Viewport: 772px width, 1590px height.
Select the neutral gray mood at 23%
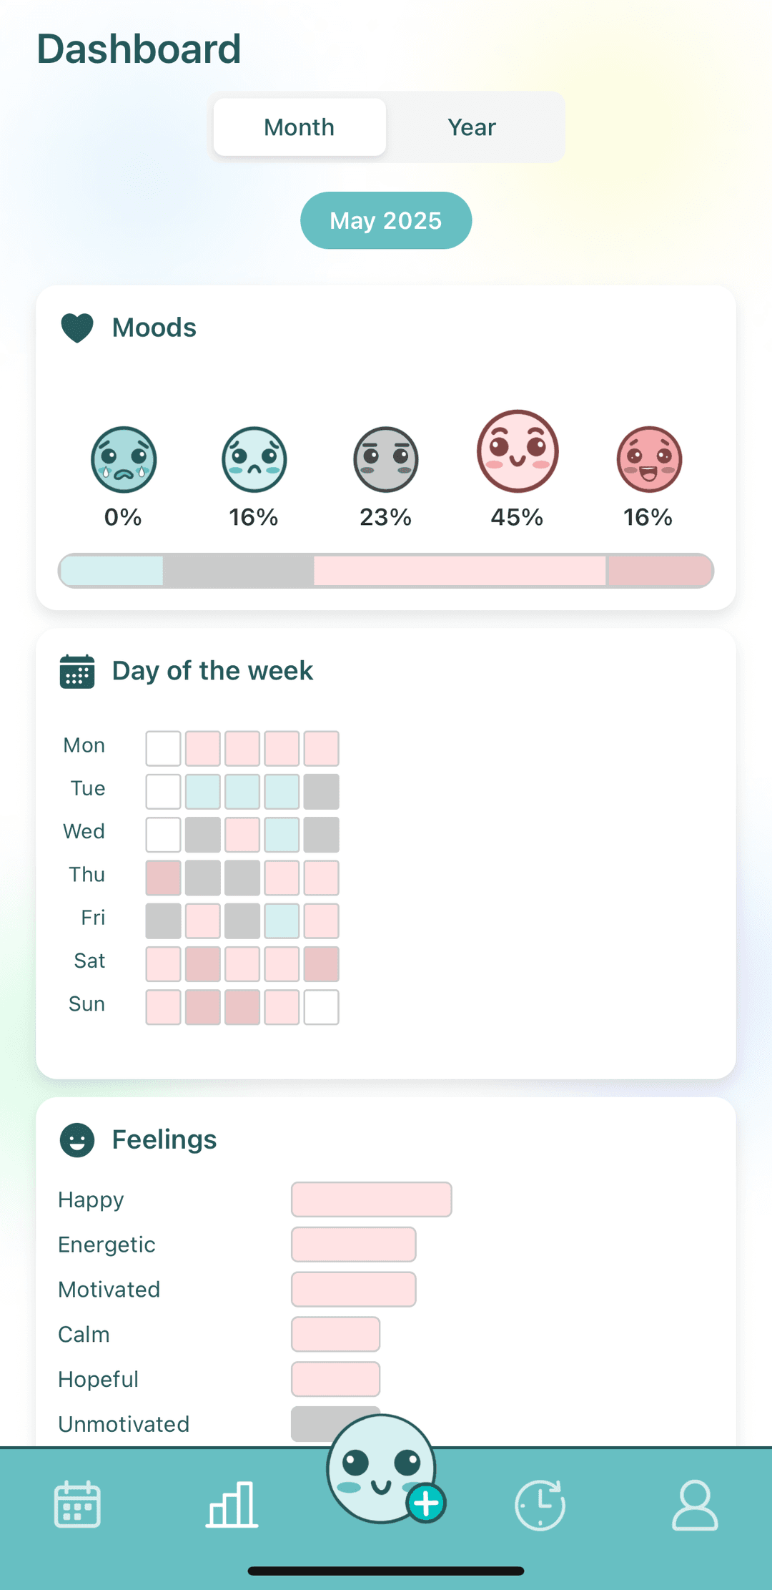(x=385, y=460)
